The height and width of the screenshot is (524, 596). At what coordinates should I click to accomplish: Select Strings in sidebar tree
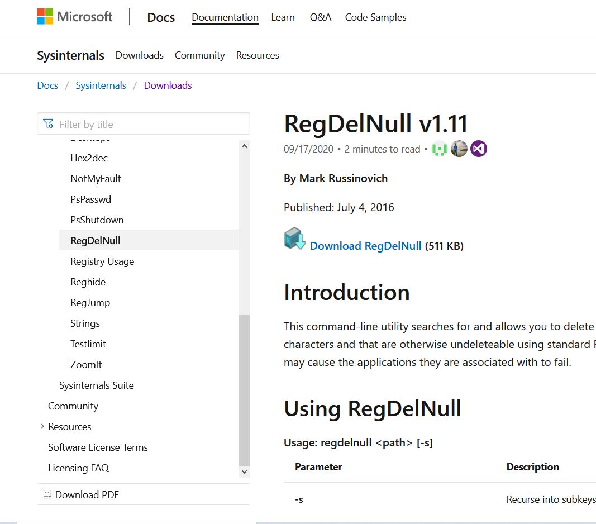pos(85,323)
